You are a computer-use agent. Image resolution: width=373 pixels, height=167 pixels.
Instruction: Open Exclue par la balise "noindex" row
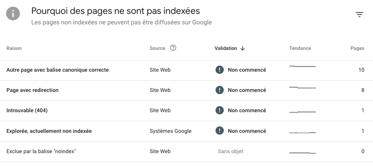pyautogui.click(x=186, y=152)
